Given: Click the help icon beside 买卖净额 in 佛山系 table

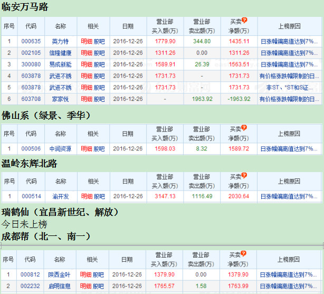Looking at the screenshot, I should (244, 128).
